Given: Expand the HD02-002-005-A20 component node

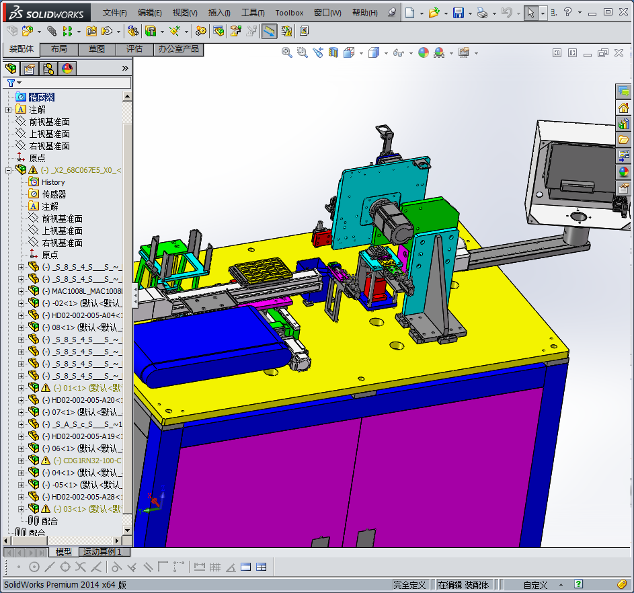Looking at the screenshot, I should 21,400.
